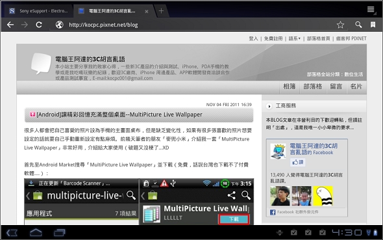
Task: Click the Facebook page avatar with computer cartoon
Action: (278, 152)
